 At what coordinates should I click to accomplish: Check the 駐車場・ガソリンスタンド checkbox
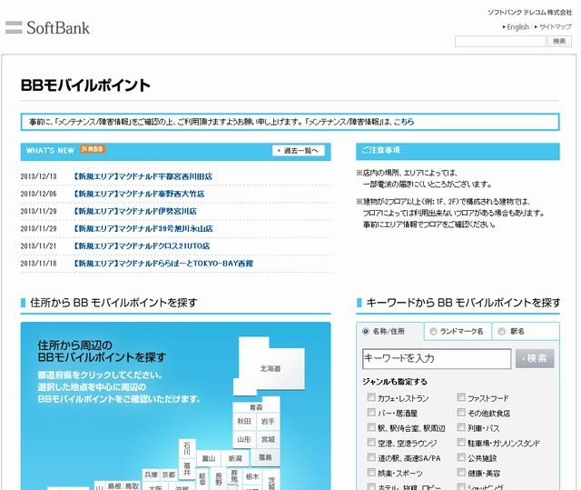pos(461,442)
